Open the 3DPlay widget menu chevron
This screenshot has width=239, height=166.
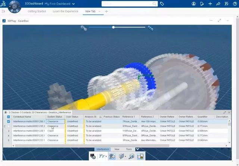click(x=228, y=21)
